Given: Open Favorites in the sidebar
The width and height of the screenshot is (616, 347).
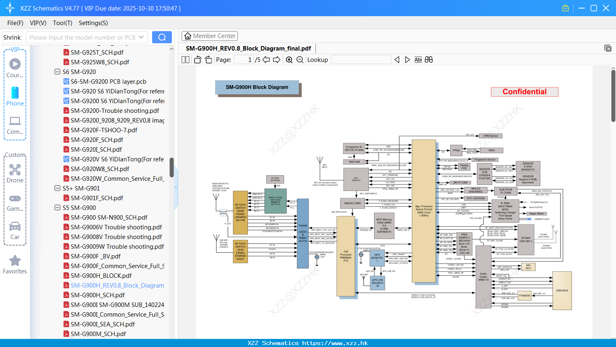Looking at the screenshot, I should tap(15, 265).
